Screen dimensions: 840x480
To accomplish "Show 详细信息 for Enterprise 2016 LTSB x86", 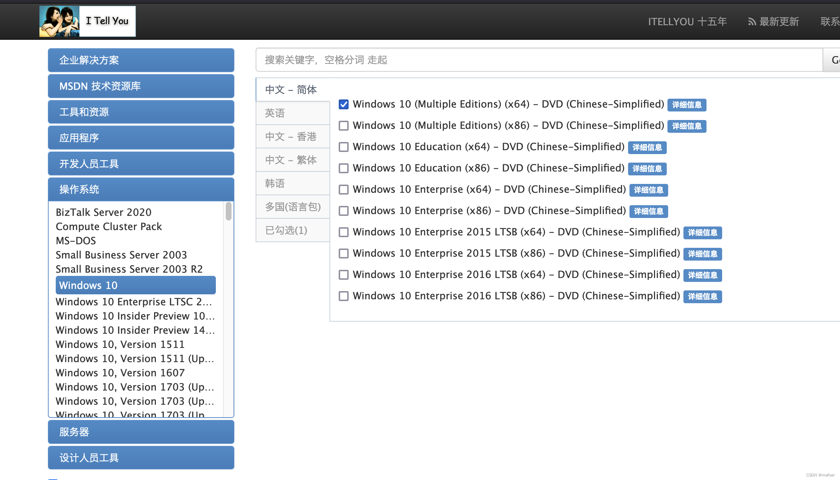I will click(703, 296).
